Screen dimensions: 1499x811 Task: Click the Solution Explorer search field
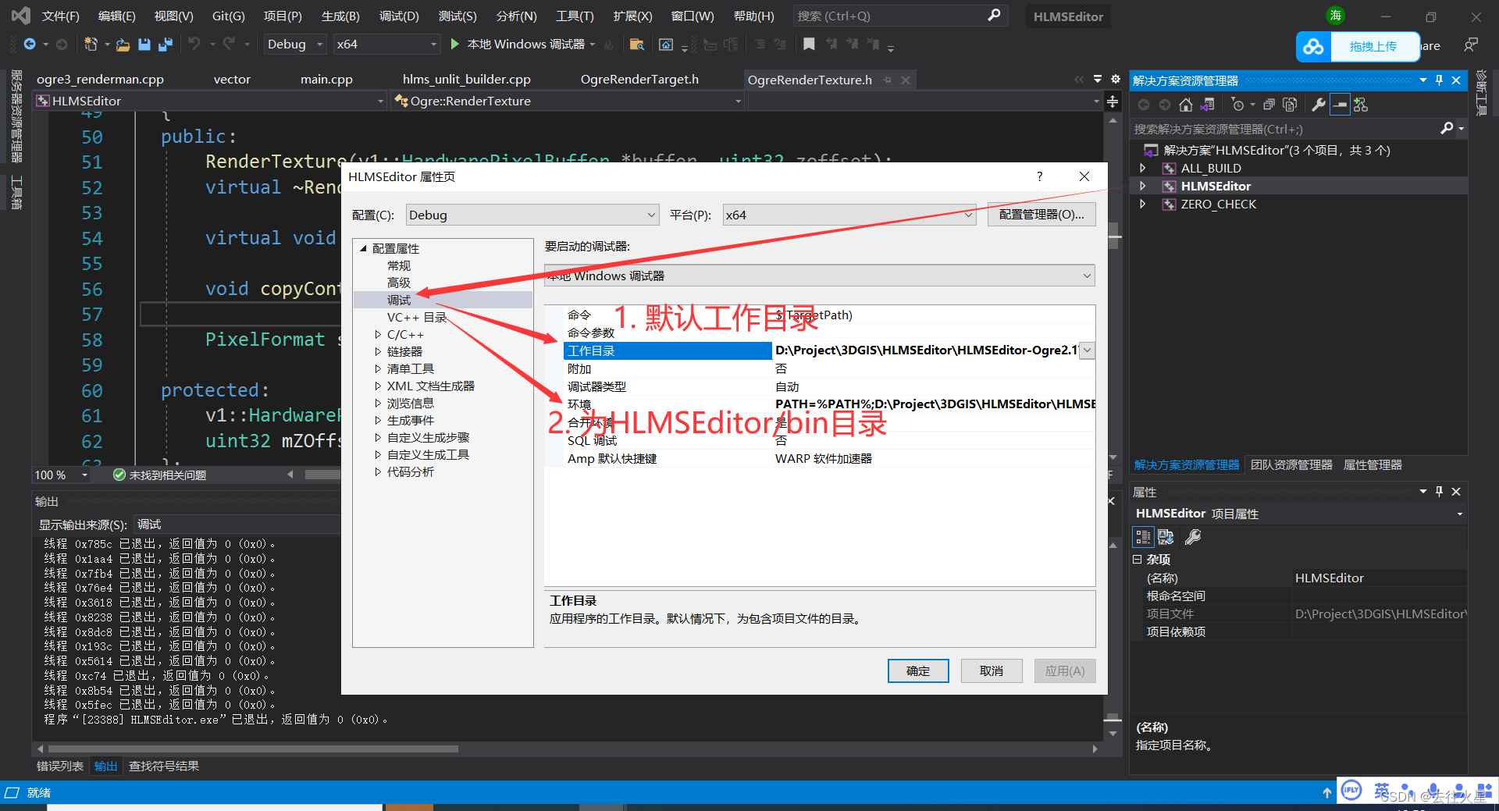[x=1284, y=129]
